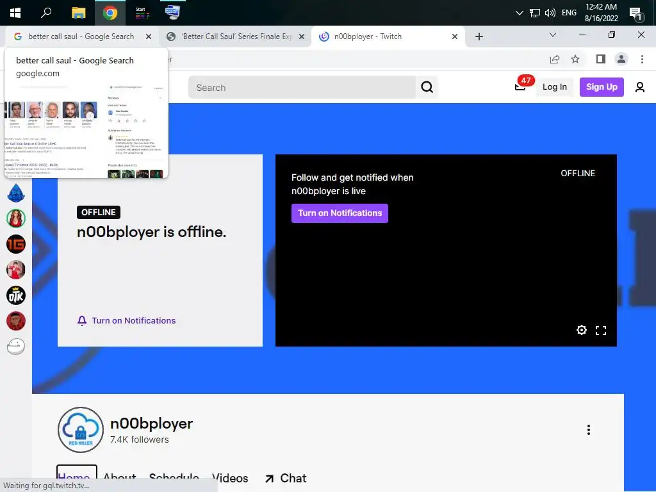Open the volume control tray icon
656x492 pixels.
[550, 13]
